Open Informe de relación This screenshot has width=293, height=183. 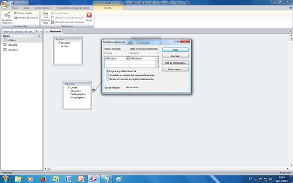26,18
